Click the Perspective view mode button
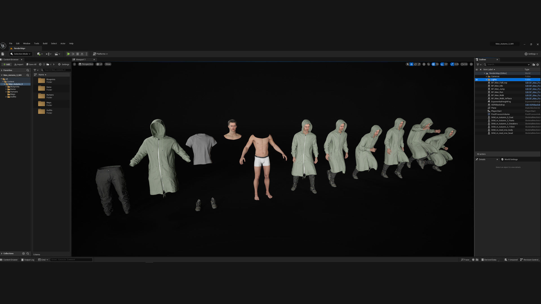This screenshot has width=541, height=304. tap(86, 64)
